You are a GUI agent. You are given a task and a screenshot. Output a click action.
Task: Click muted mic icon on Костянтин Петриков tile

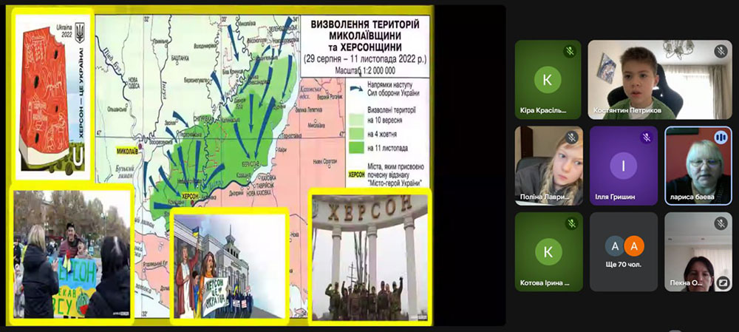tap(720, 52)
